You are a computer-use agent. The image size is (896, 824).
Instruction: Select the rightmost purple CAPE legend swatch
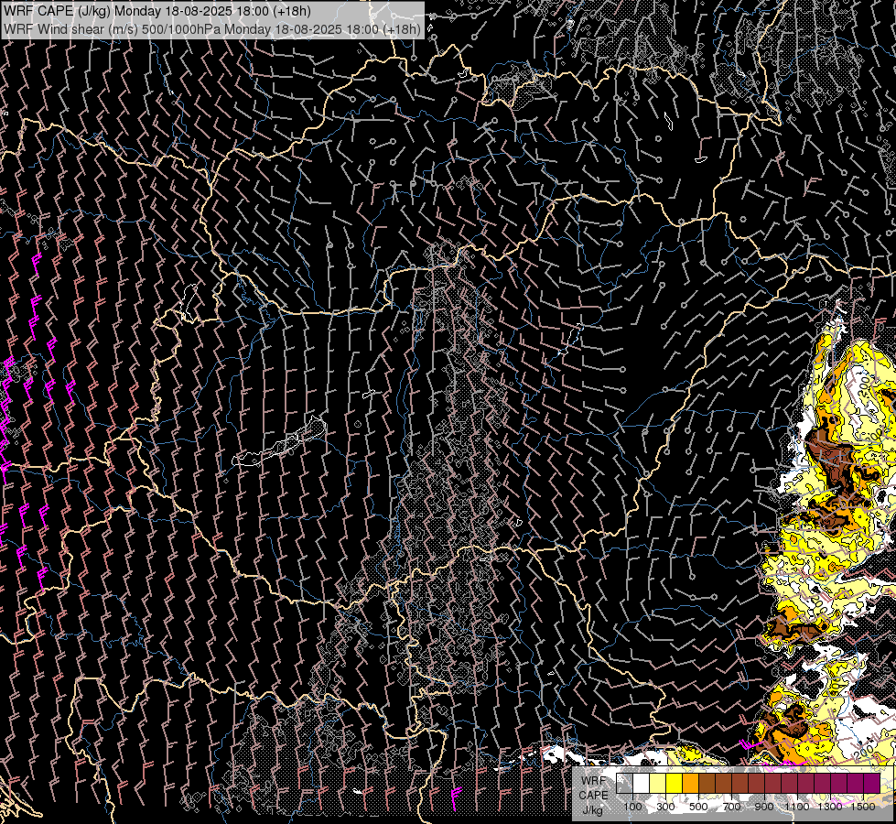pyautogui.click(x=872, y=783)
